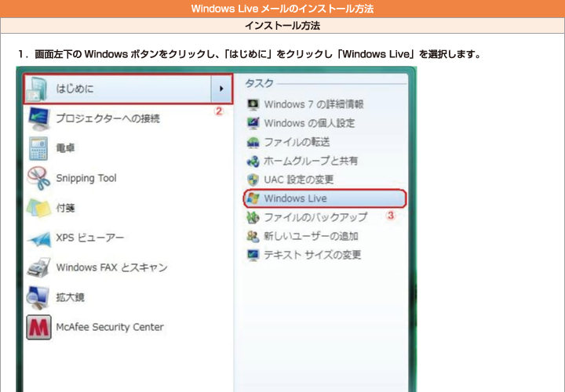Open Windows FAX とスキャン entry
The height and width of the screenshot is (392, 565).
pos(111,267)
